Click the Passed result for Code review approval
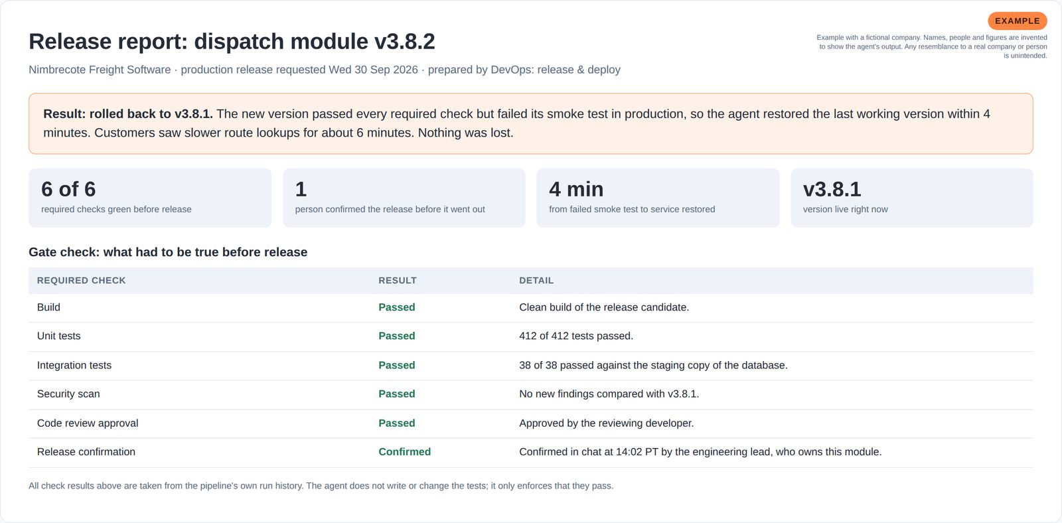This screenshot has height=523, width=1062. [397, 423]
